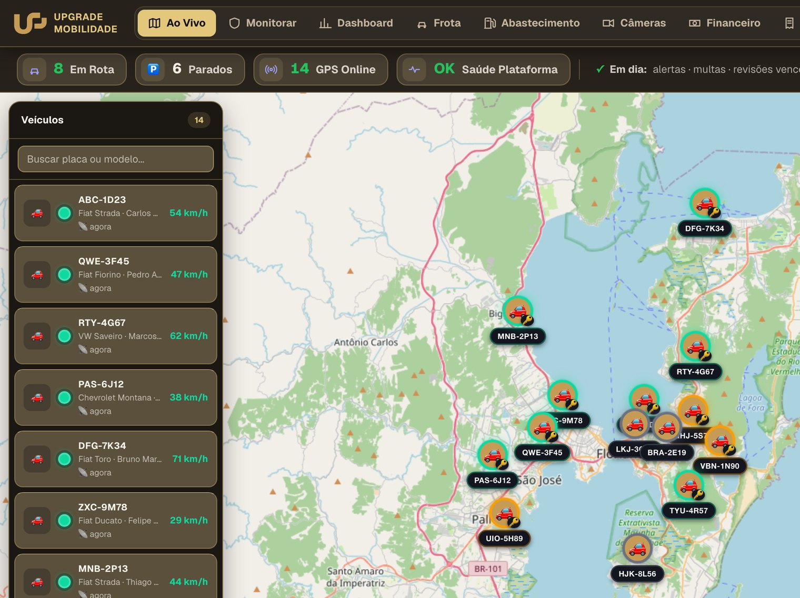Viewport: 800px width, 598px height.
Task: Click the PAS-6J12 car marker on map
Action: click(x=493, y=455)
